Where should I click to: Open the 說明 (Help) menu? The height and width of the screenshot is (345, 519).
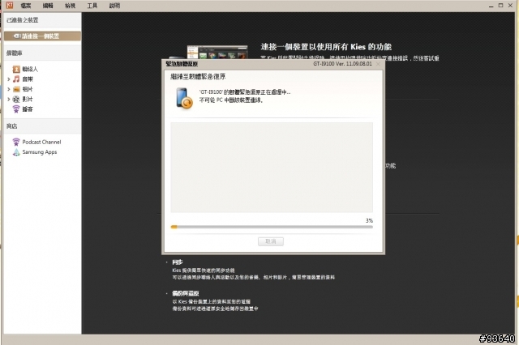pyautogui.click(x=114, y=6)
